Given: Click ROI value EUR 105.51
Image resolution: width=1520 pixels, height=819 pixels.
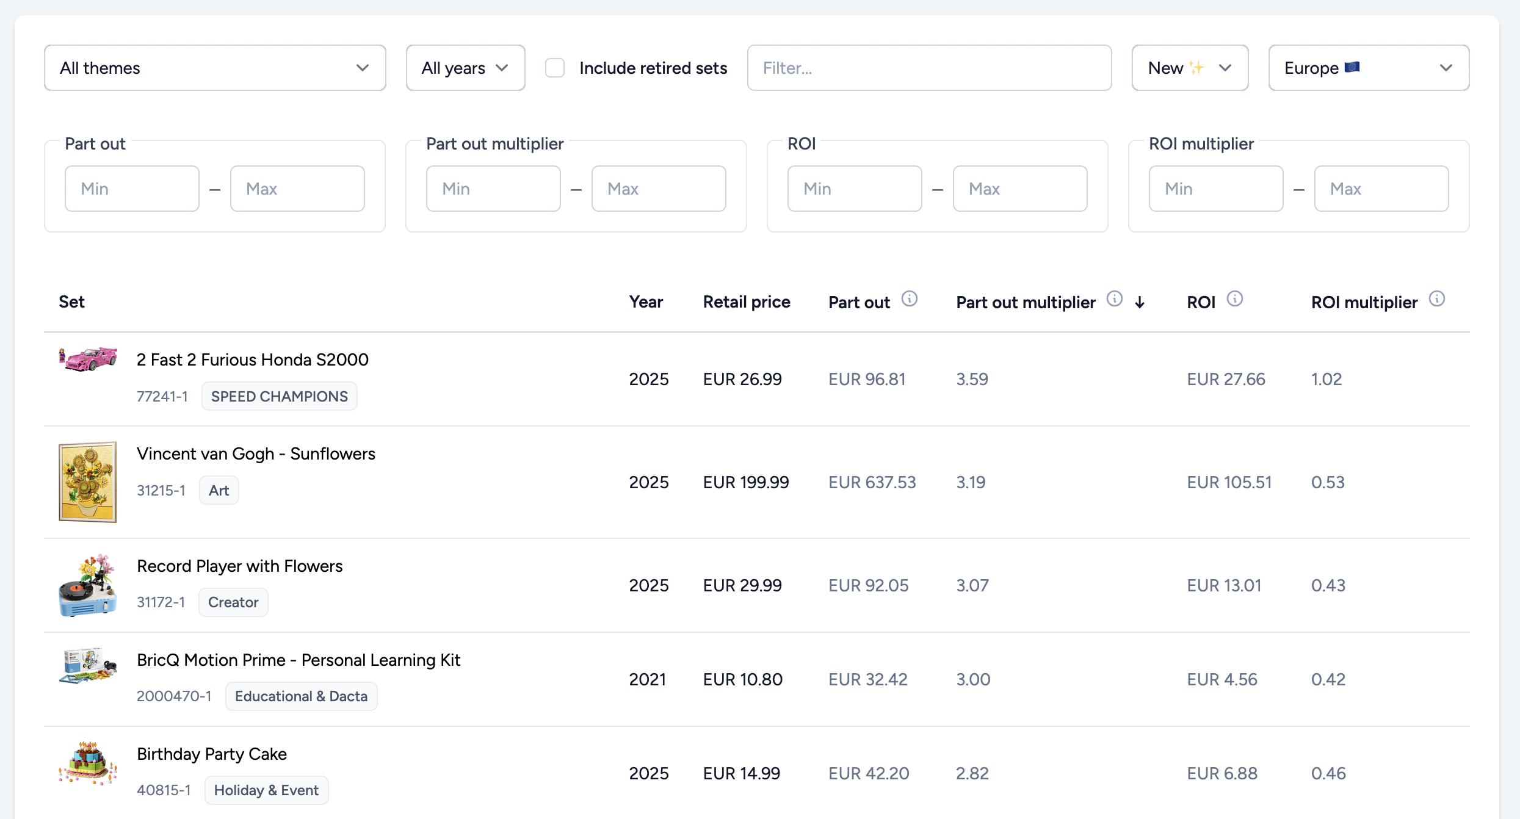Looking at the screenshot, I should 1229,482.
